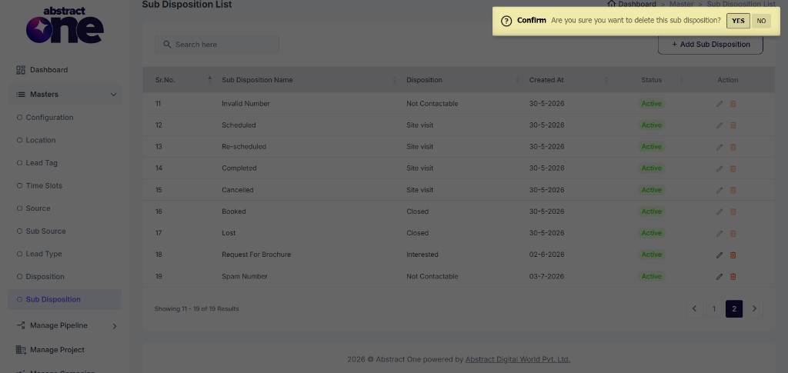Open Lead Tag in Masters menu
The image size is (788, 373).
point(42,162)
